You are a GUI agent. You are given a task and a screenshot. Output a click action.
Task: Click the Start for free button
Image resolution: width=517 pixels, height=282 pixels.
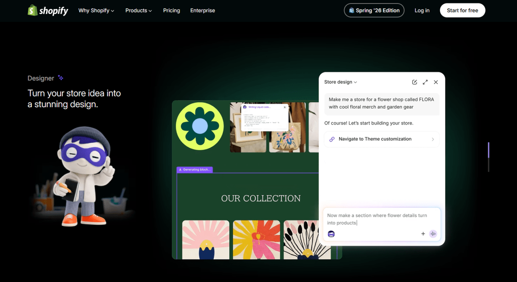click(462, 10)
